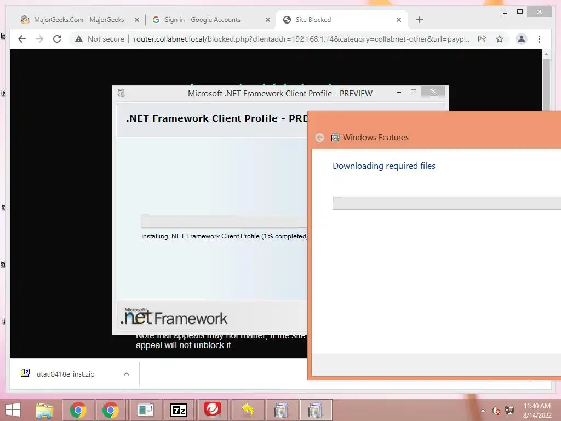
Task: Open the second Chrome taskbar icon
Action: tap(111, 410)
